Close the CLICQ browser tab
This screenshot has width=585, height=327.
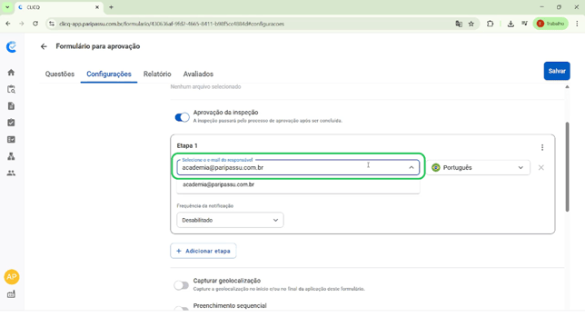click(x=97, y=7)
